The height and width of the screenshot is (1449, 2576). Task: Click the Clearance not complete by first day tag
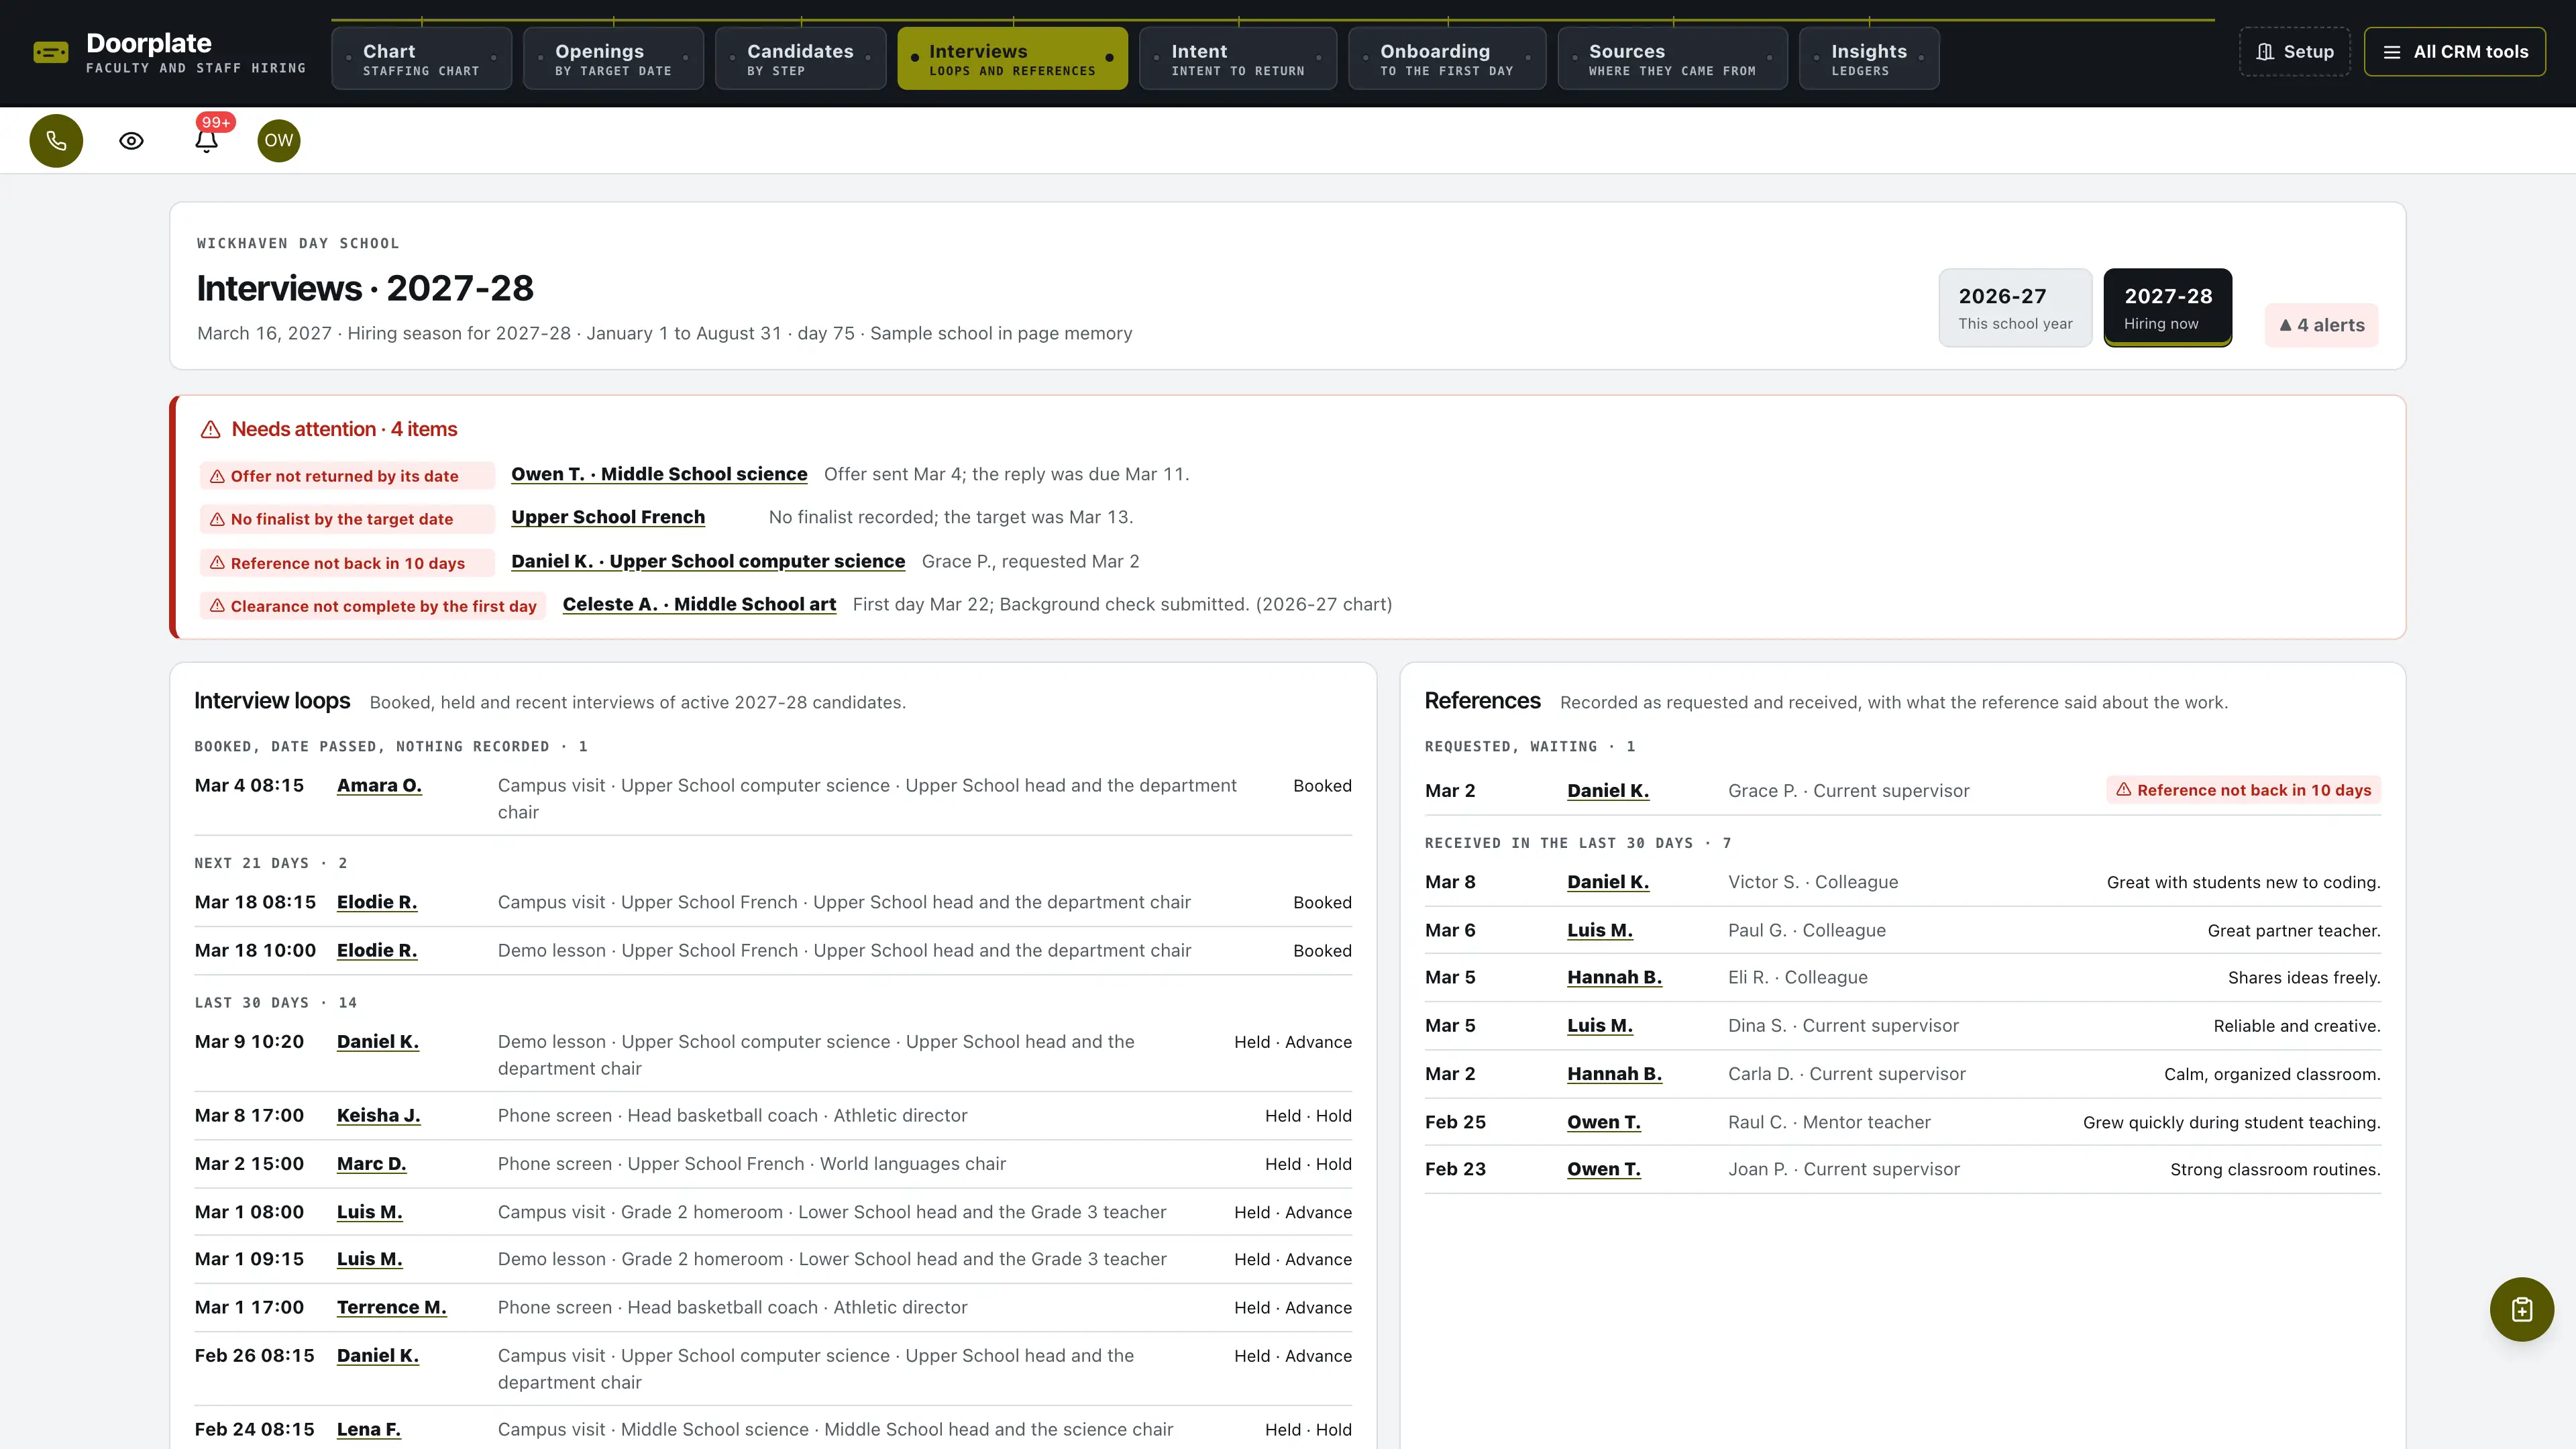(x=373, y=606)
